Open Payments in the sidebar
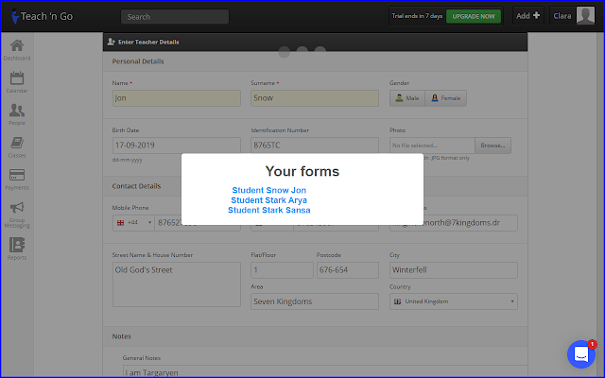Viewport: 605px width, 378px height. tap(17, 179)
